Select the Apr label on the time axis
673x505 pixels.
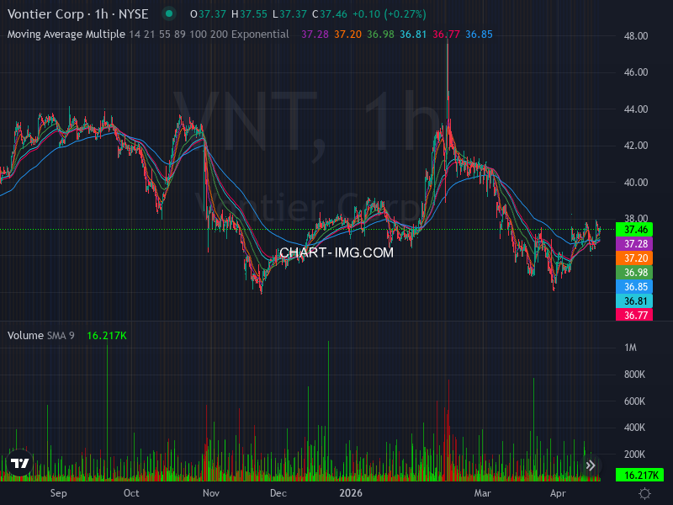coord(559,494)
